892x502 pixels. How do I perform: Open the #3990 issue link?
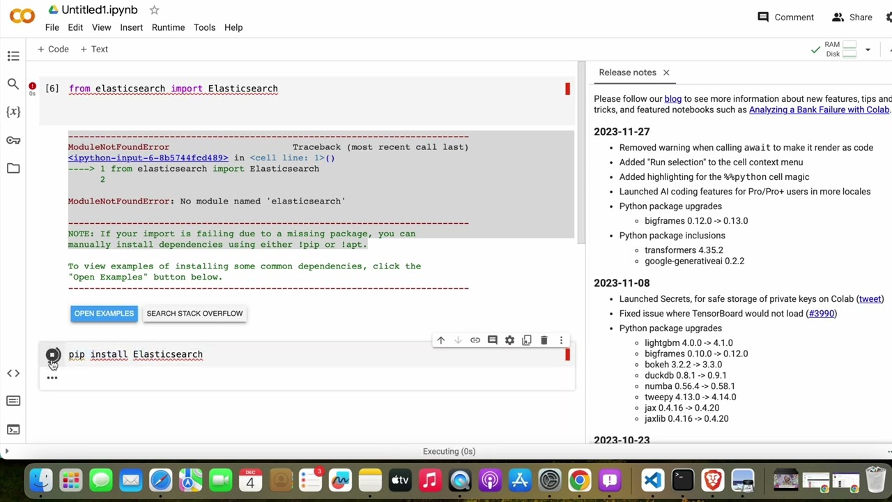point(821,314)
